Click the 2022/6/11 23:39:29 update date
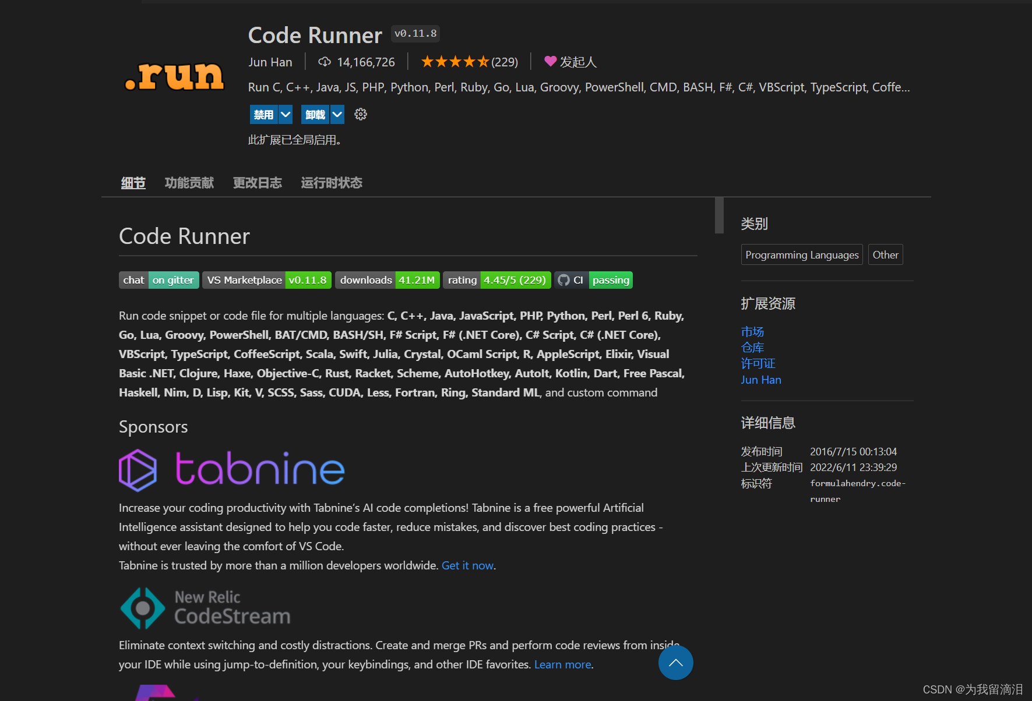The width and height of the screenshot is (1032, 701). tap(853, 468)
